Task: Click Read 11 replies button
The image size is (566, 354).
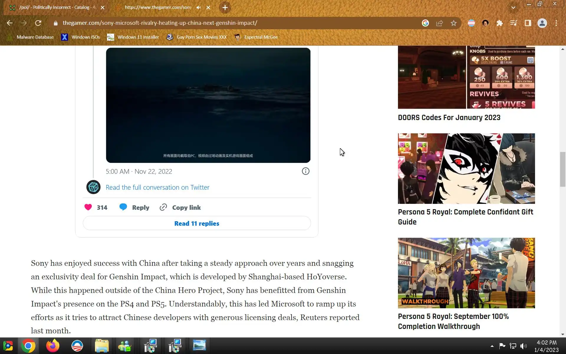Action: click(x=197, y=223)
